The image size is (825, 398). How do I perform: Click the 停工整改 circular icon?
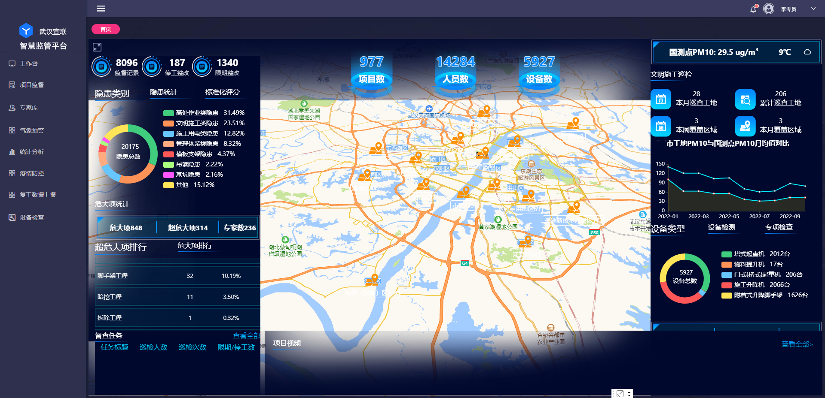152,67
